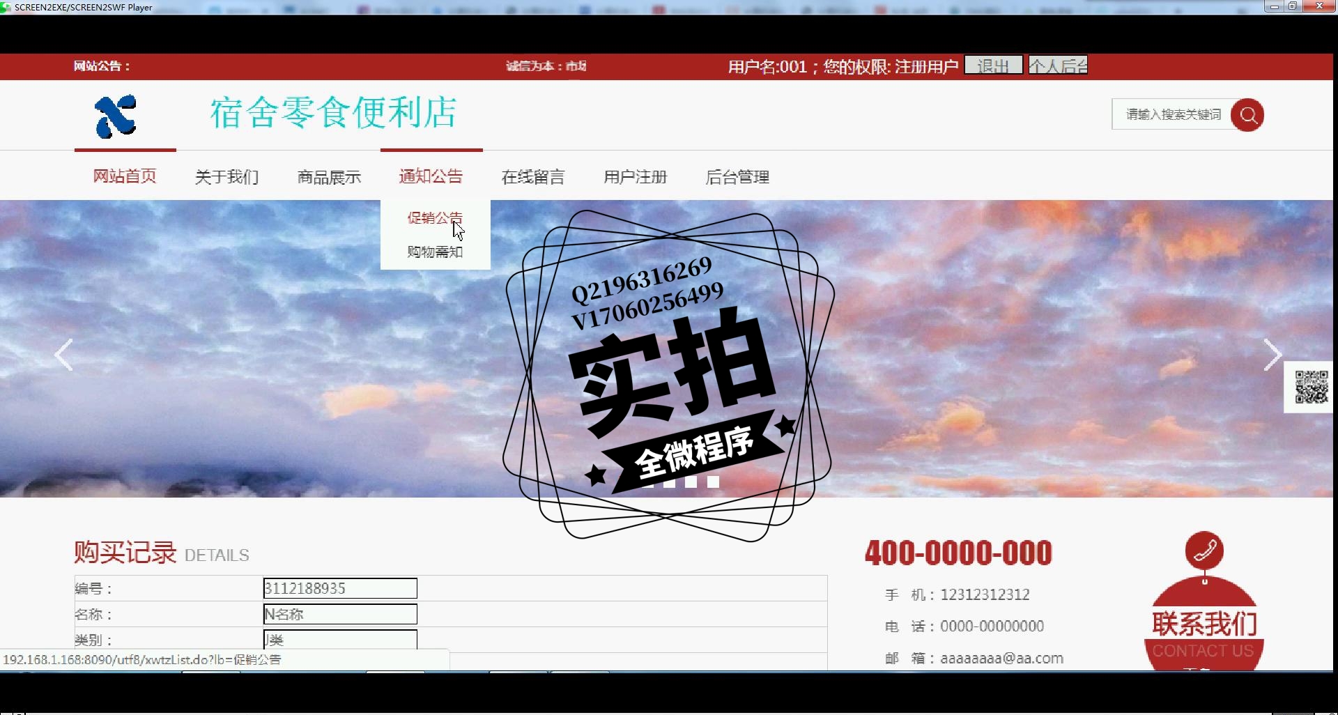Viewport: 1338px width, 715px height.
Task: Go to 网站首页 in navigation
Action: pyautogui.click(x=125, y=176)
